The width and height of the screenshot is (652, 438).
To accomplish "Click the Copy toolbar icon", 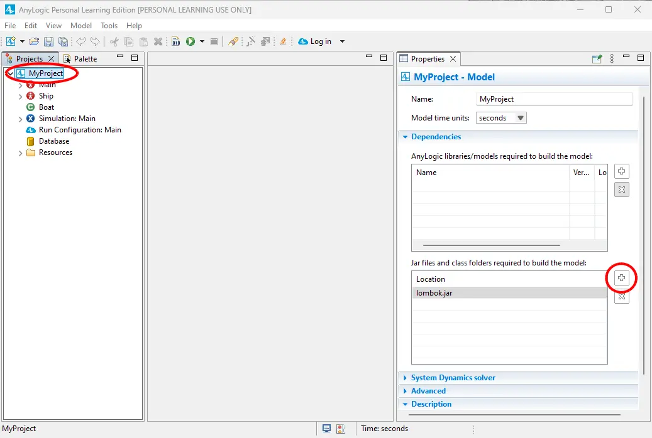I will [129, 41].
